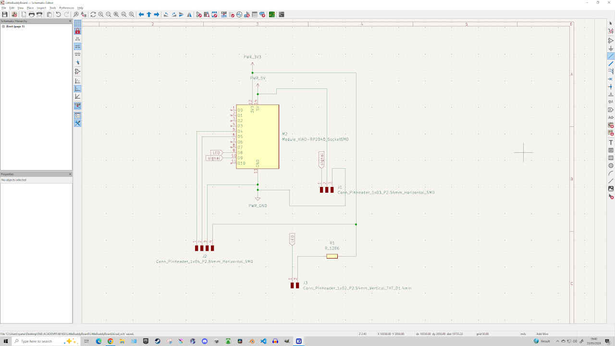Open Find and Replace icon
615x346 pixels.
click(x=84, y=14)
